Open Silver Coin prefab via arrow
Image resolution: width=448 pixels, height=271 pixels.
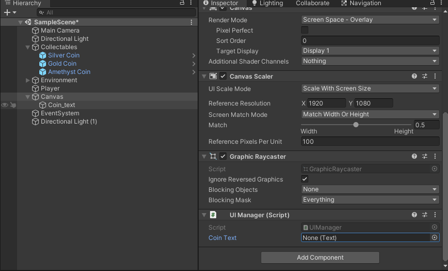193,55
